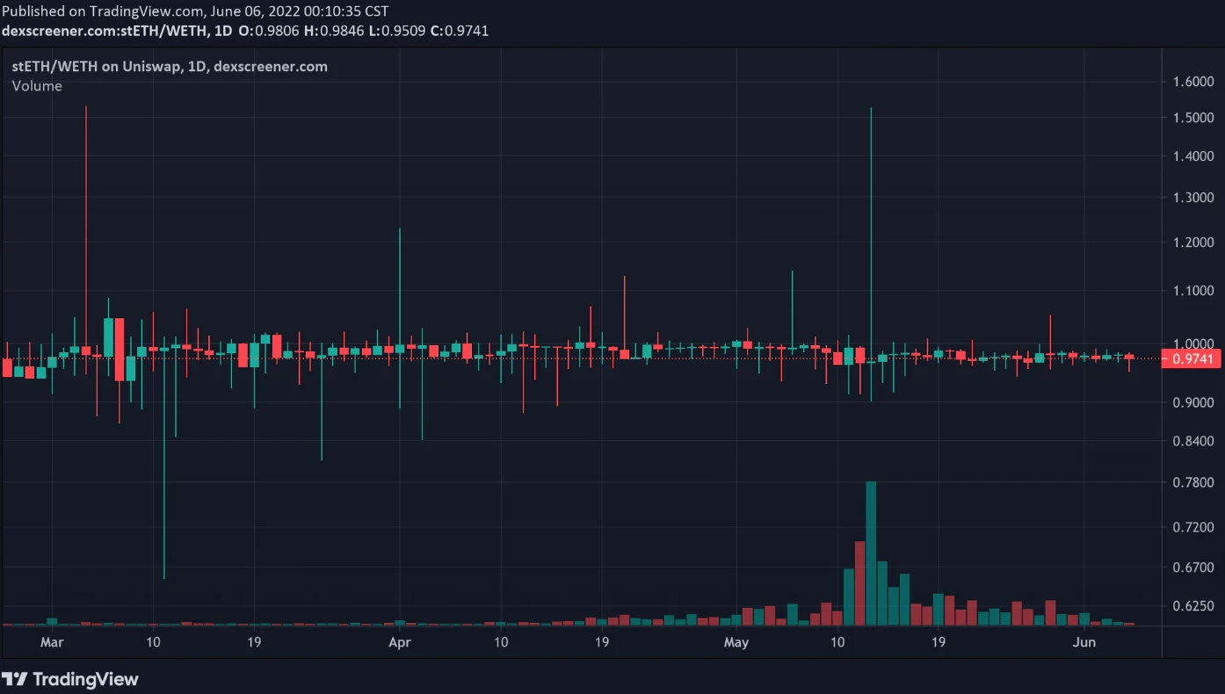
Task: Select the Jun label on the date axis
Action: click(1085, 643)
